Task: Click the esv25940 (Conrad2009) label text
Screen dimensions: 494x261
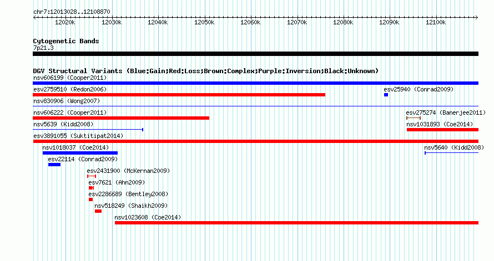Action: (x=419, y=89)
